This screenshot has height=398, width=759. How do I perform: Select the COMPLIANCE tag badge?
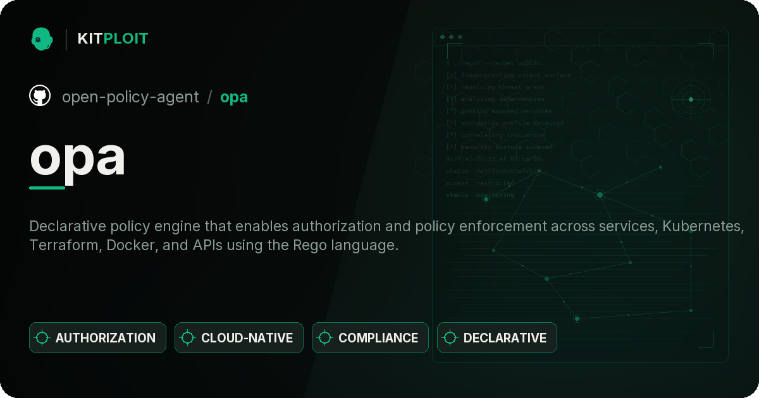click(370, 337)
